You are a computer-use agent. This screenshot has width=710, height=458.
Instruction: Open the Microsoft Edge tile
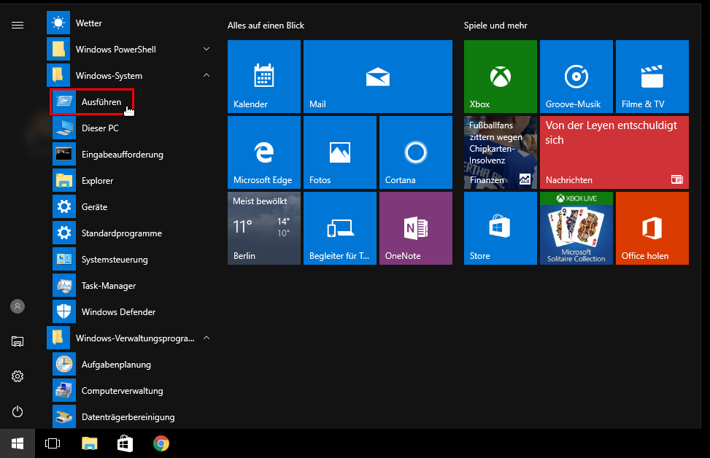pos(264,152)
